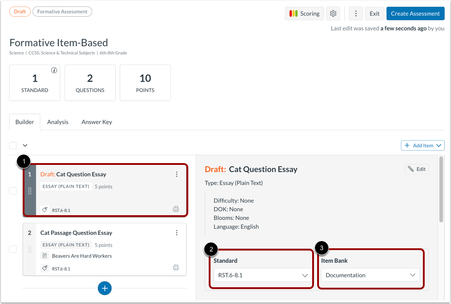Click the print icon on Cat Question Essay card
451x304 pixels.
(x=176, y=209)
